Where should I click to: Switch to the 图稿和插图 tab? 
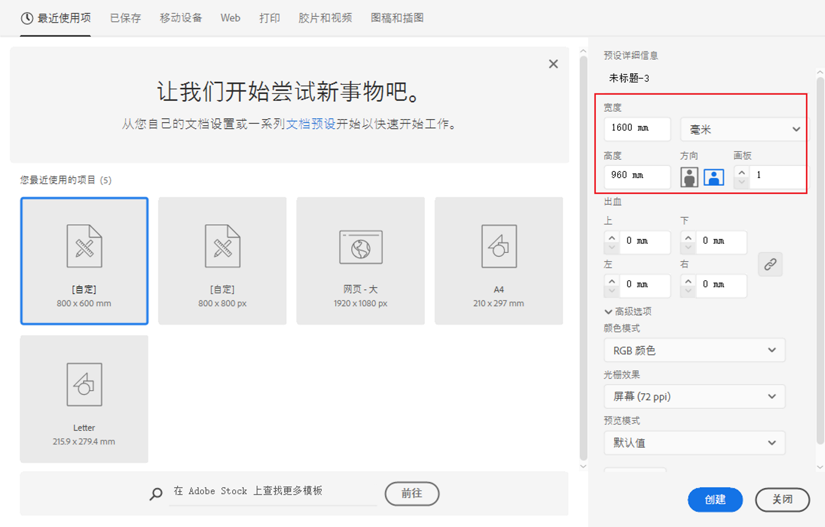(397, 18)
